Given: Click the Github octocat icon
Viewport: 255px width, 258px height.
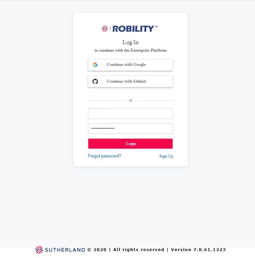Looking at the screenshot, I should [95, 81].
